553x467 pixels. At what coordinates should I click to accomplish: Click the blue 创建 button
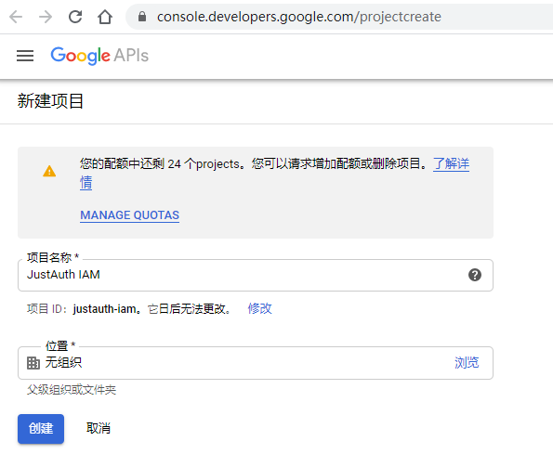coord(41,429)
